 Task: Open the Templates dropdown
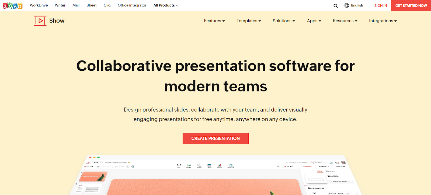[x=249, y=21]
